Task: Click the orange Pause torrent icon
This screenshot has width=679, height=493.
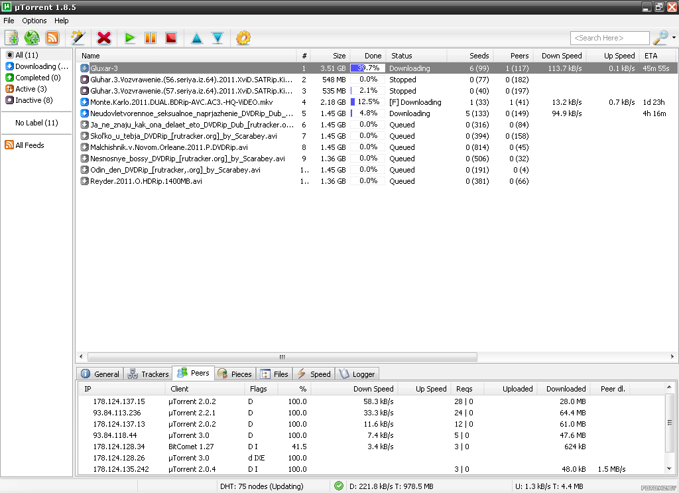Action: [x=151, y=38]
